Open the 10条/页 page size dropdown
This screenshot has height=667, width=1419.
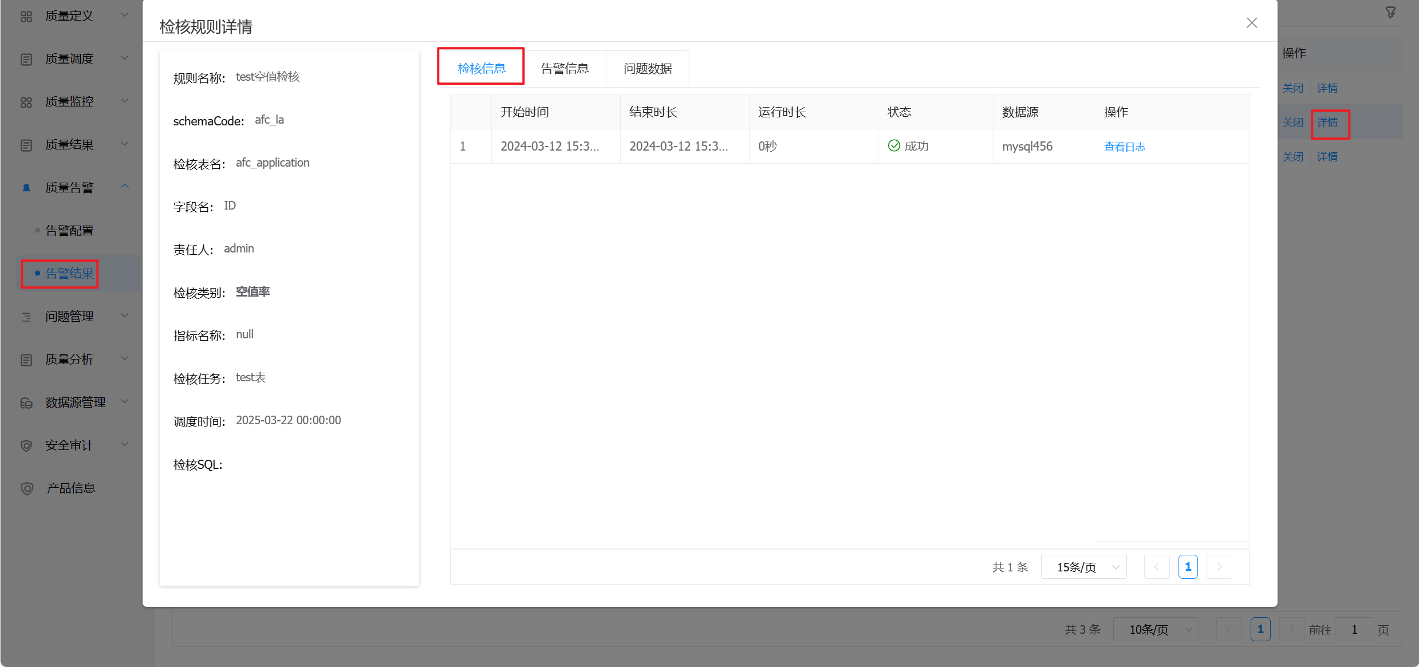pos(1156,630)
